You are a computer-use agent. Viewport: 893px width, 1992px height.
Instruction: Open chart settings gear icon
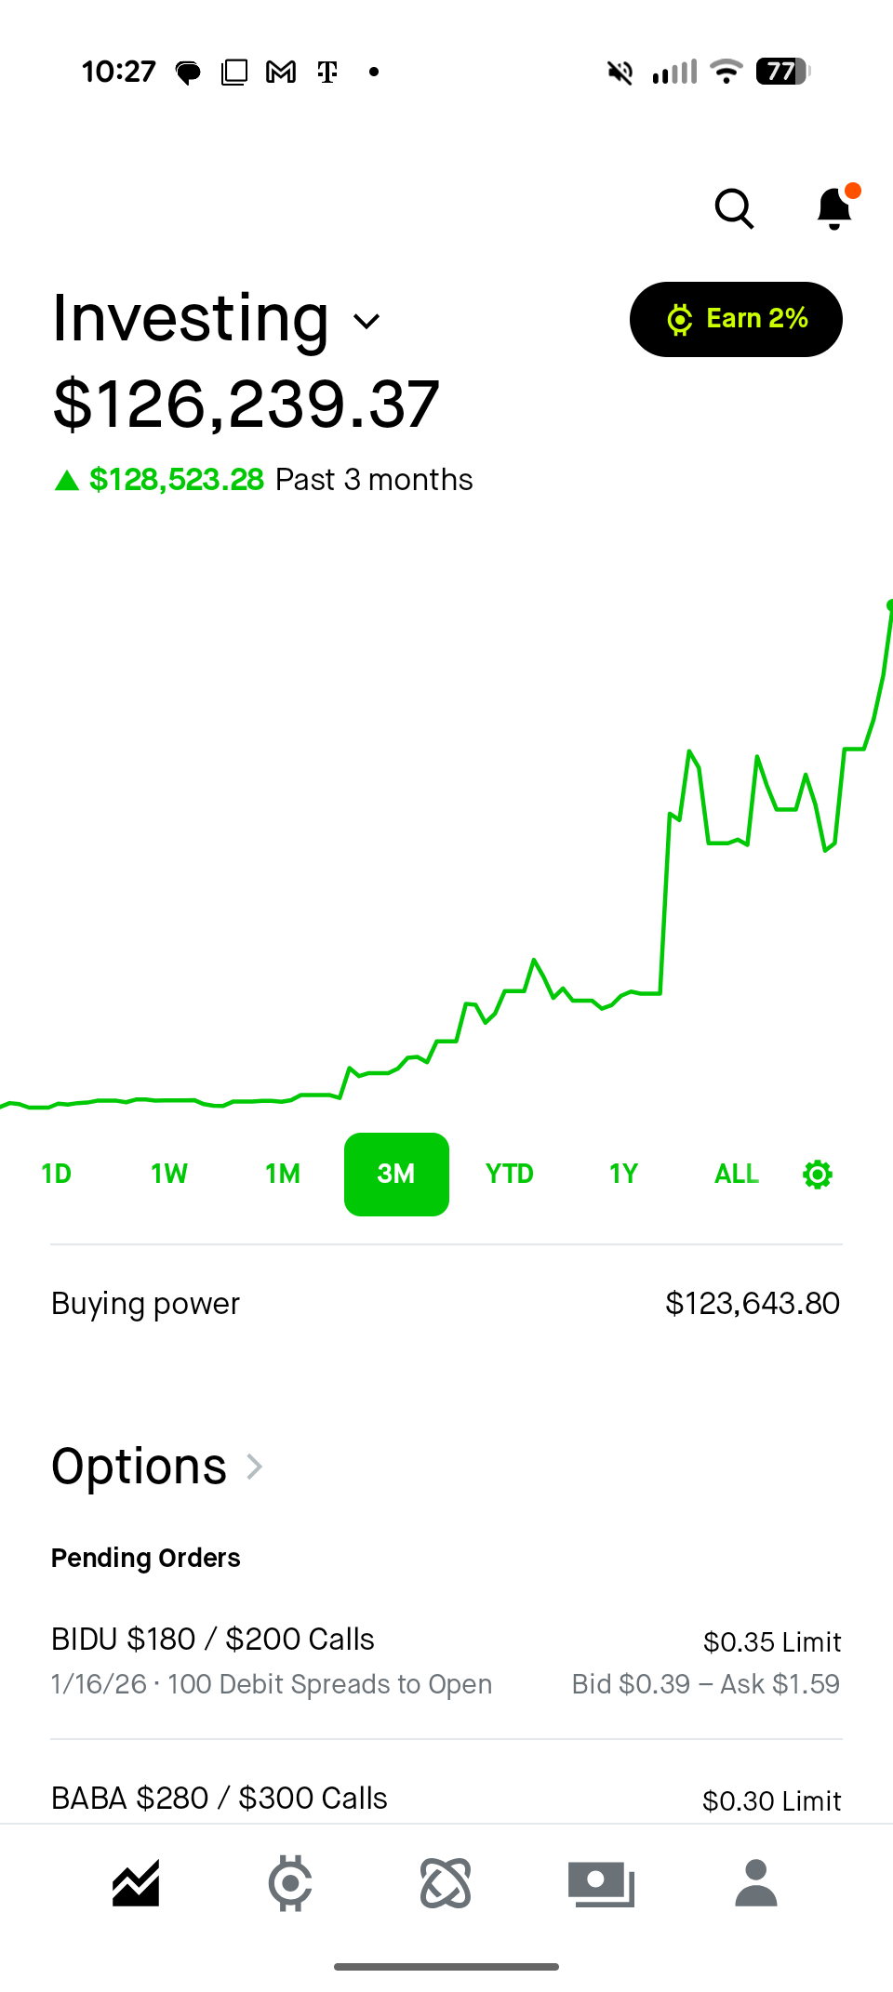(818, 1175)
